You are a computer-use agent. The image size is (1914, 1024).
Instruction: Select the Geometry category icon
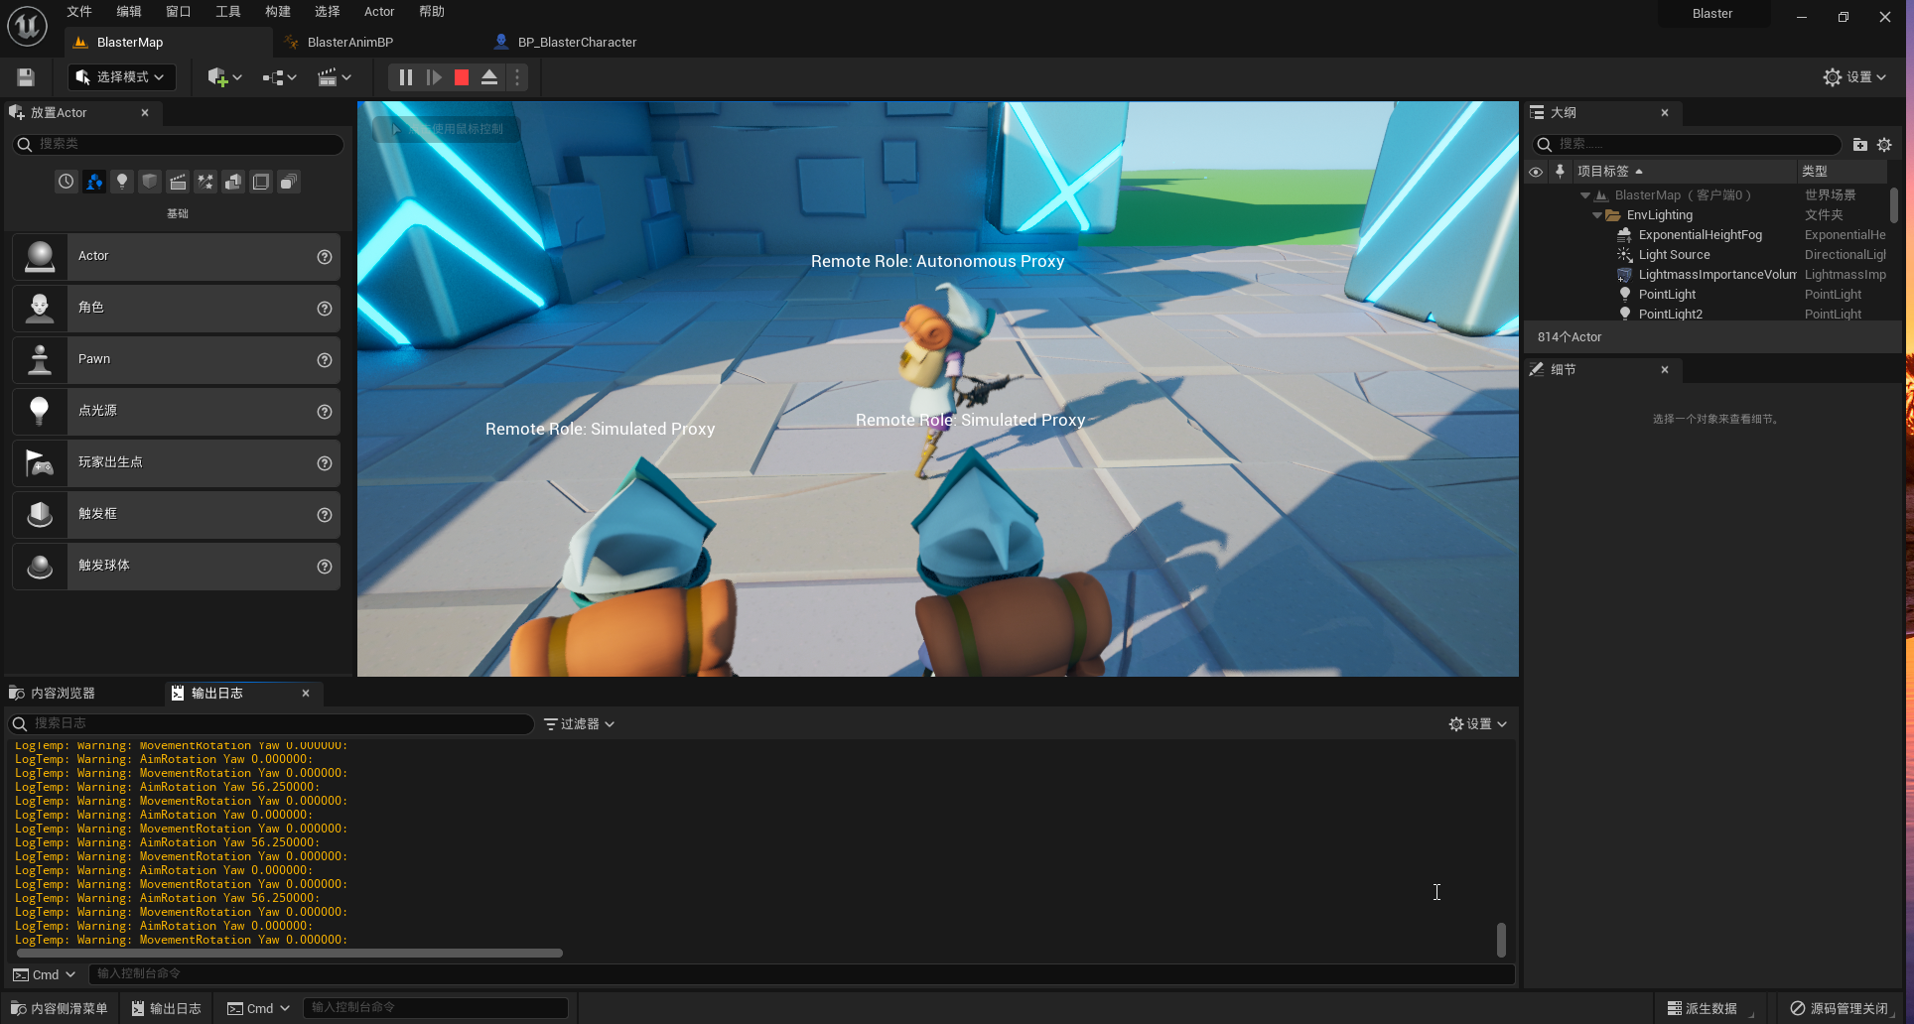[233, 182]
